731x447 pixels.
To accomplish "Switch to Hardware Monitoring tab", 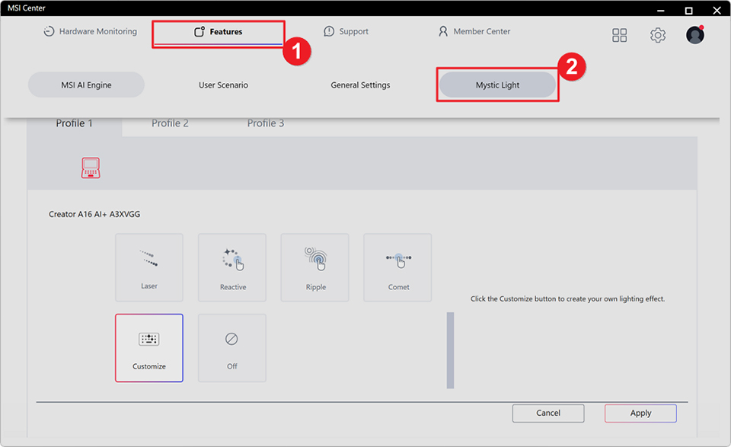I will coord(91,32).
